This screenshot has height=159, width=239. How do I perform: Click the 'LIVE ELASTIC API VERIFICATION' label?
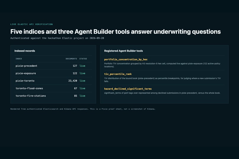point(31,24)
